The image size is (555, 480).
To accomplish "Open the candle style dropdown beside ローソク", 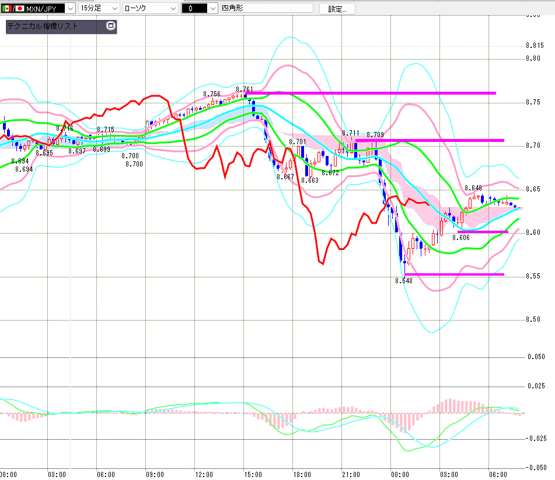I will pos(199,8).
